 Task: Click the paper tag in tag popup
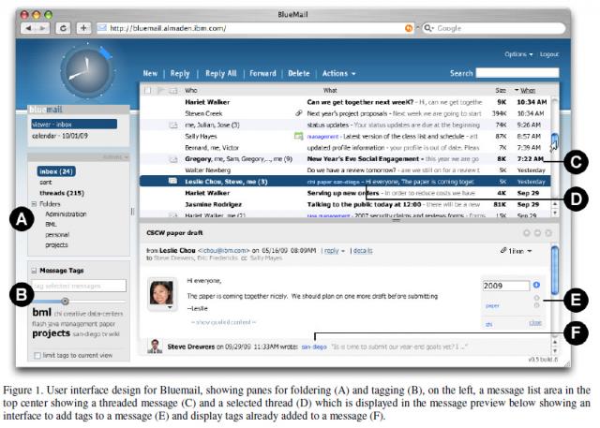tap(492, 305)
